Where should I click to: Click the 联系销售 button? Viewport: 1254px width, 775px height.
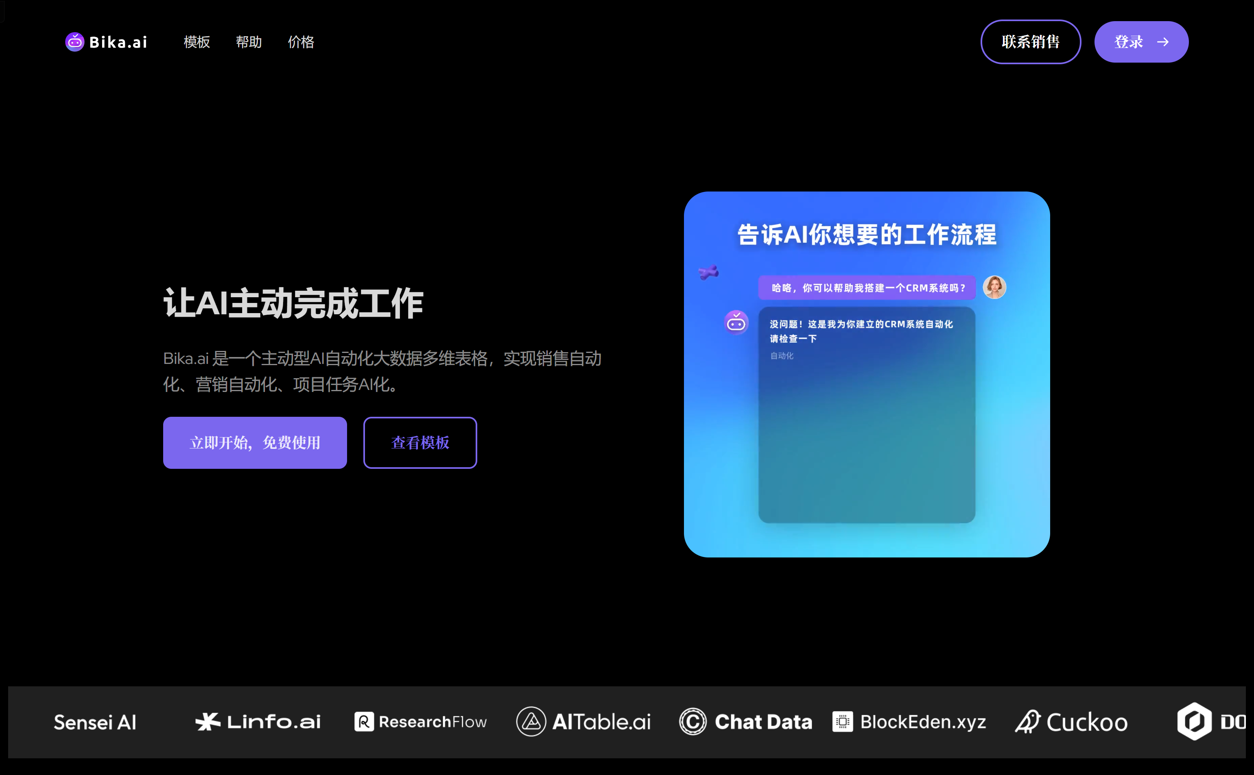click(1030, 42)
